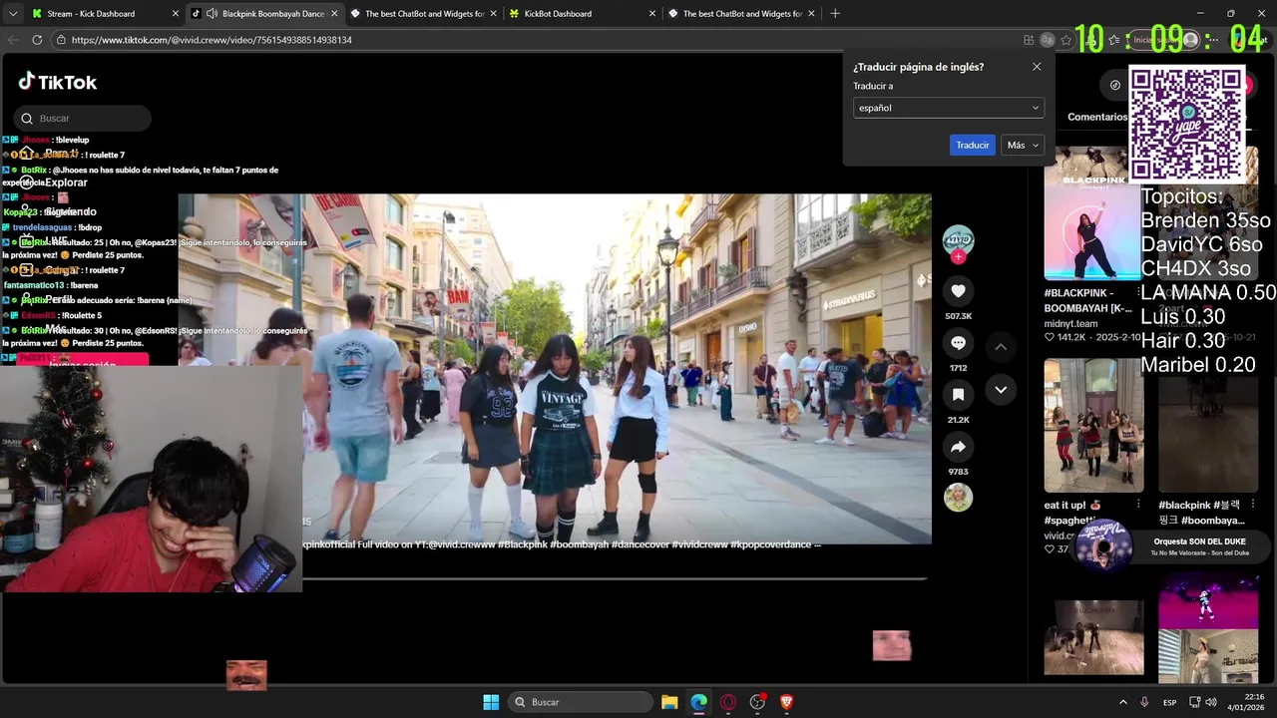This screenshot has height=718, width=1277.
Task: Show hidden tray icons chevron
Action: pyautogui.click(x=1122, y=702)
